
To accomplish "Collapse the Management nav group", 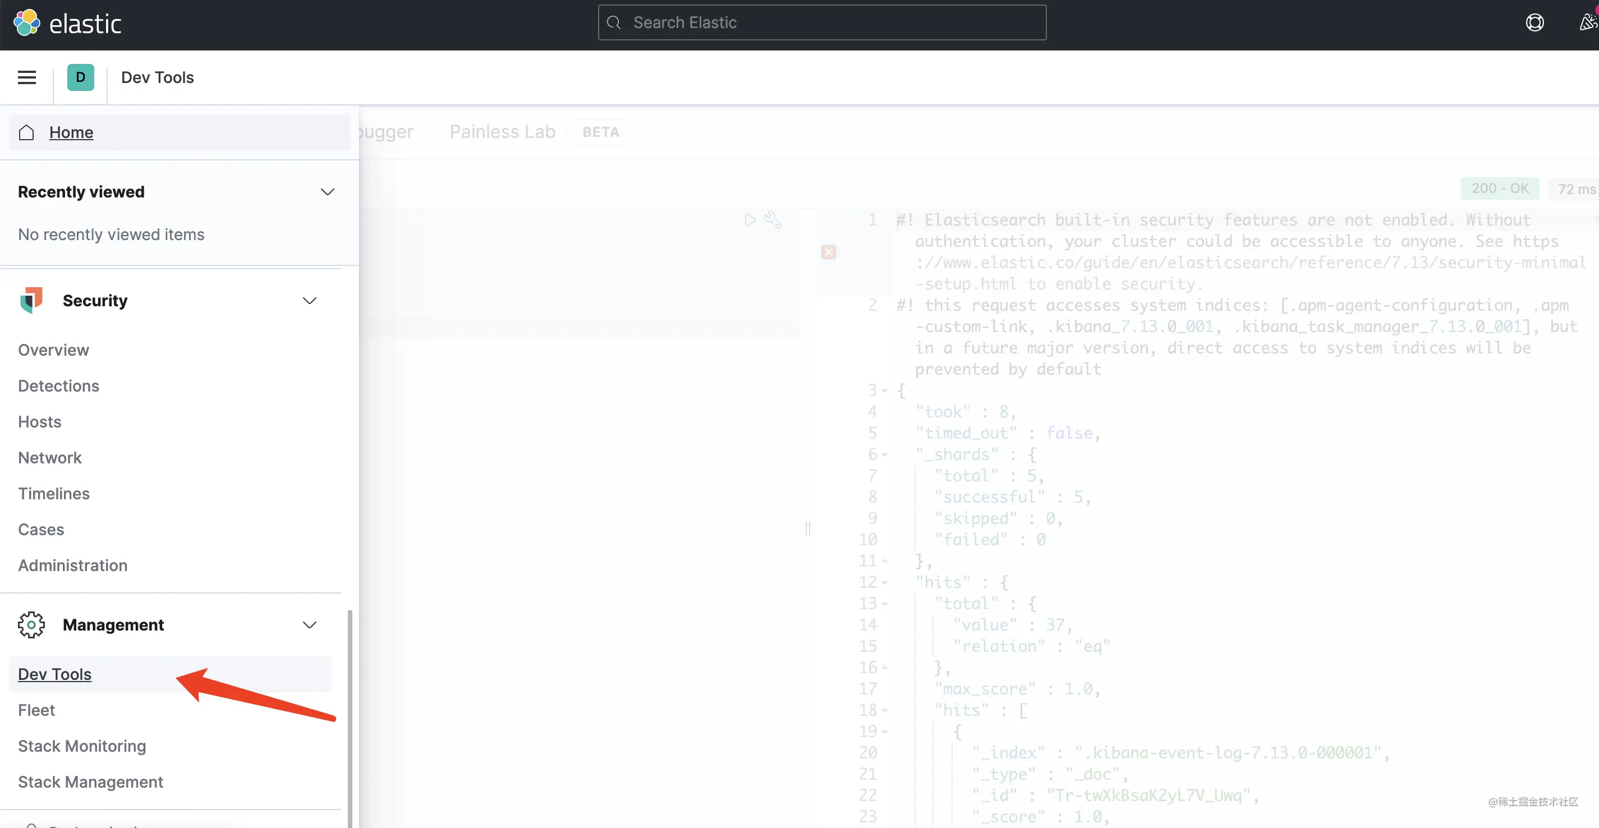I will [x=309, y=624].
